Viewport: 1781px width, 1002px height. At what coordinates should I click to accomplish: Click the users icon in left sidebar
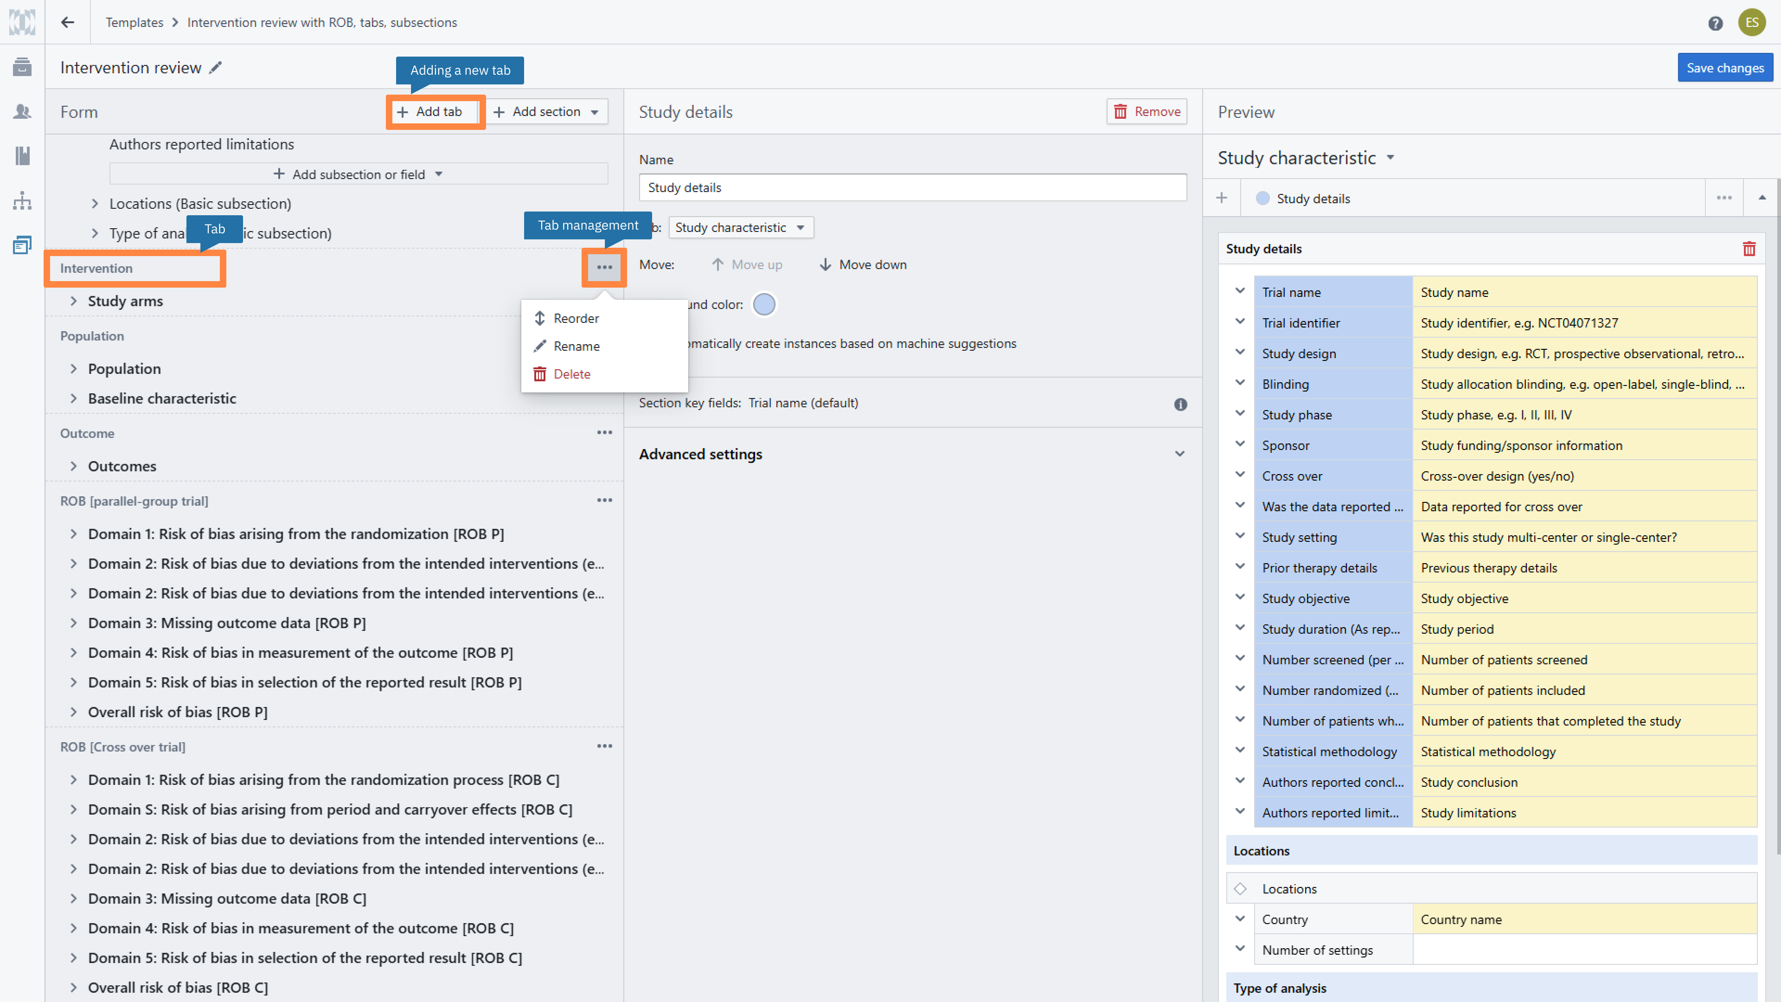pyautogui.click(x=22, y=111)
